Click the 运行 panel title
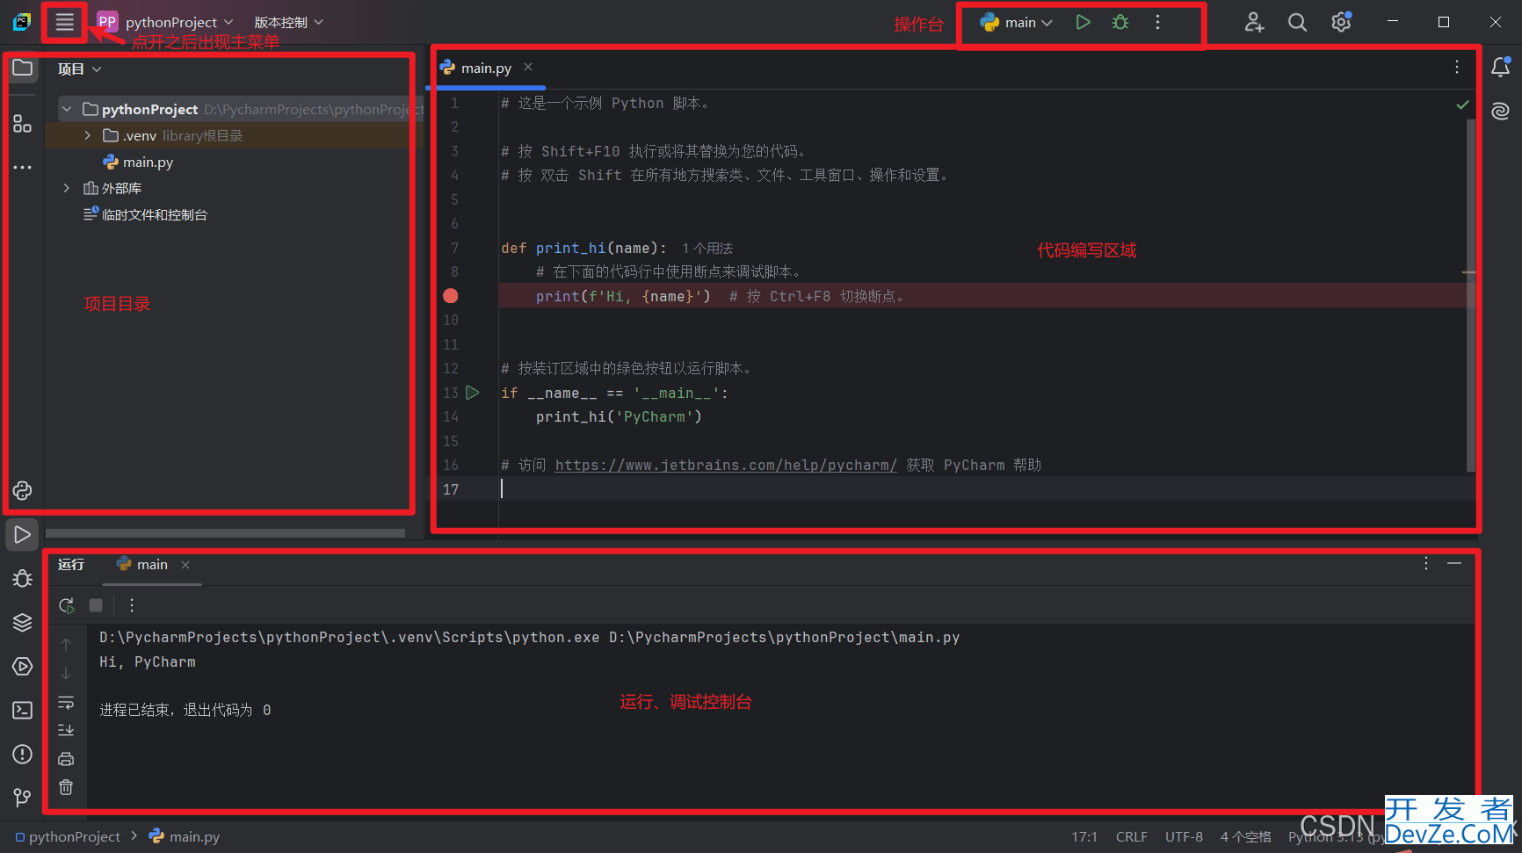Viewport: 1522px width, 853px height. pos(71,564)
